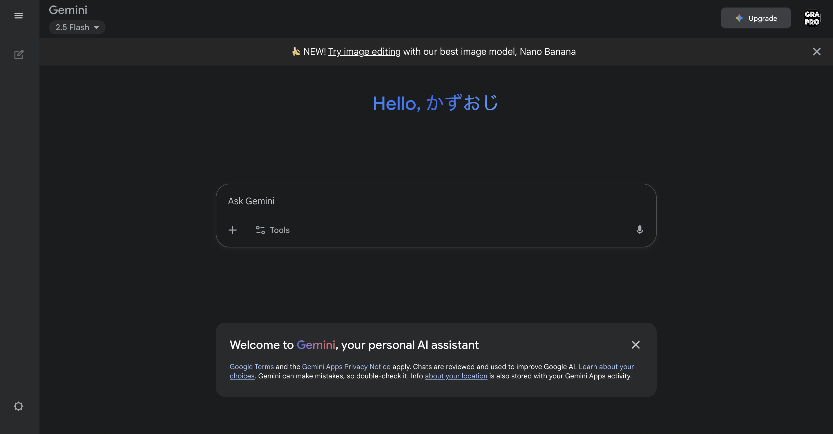The height and width of the screenshot is (434, 833).
Task: Open the 2.5 Flash model selector
Action: point(77,28)
